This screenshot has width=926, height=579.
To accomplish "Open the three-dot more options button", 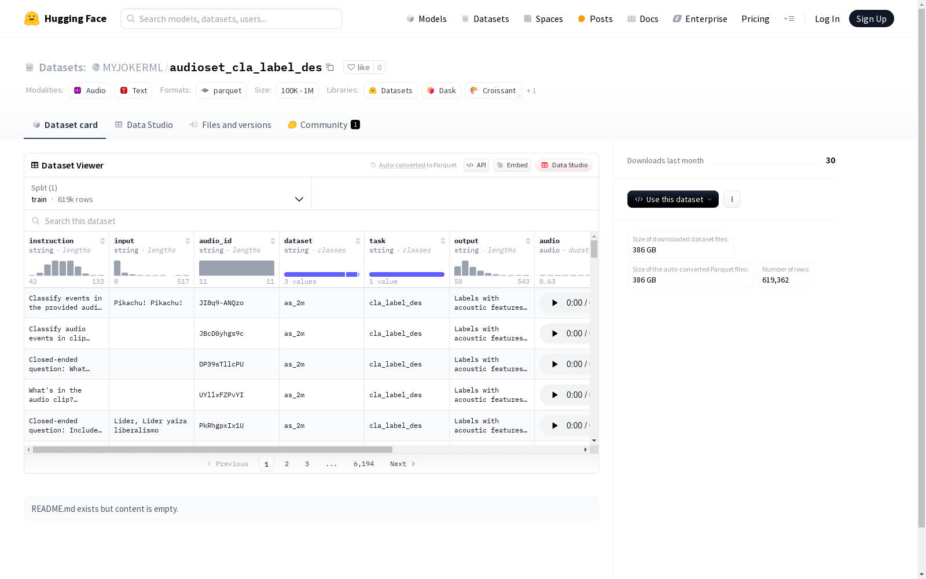I will tap(732, 199).
